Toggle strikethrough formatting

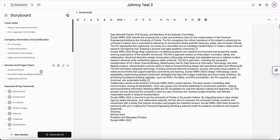coord(98,20)
